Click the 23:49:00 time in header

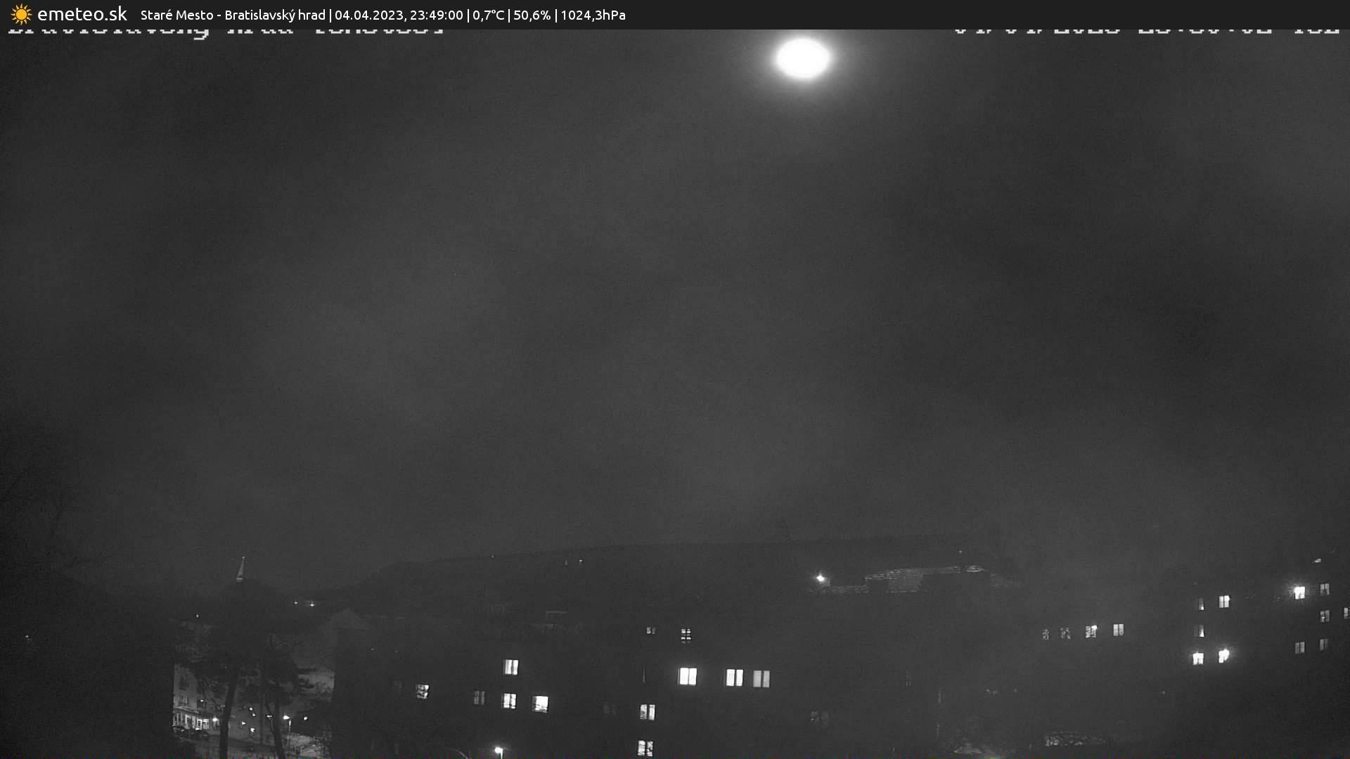[x=436, y=15]
